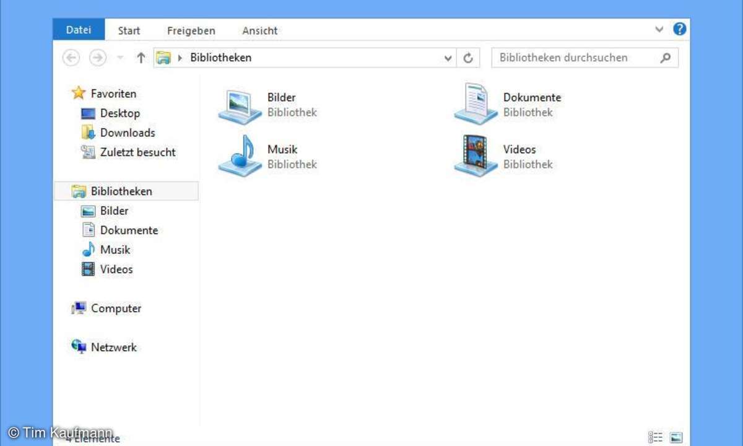
Task: Select the large Videos library icon
Action: pyautogui.click(x=476, y=156)
